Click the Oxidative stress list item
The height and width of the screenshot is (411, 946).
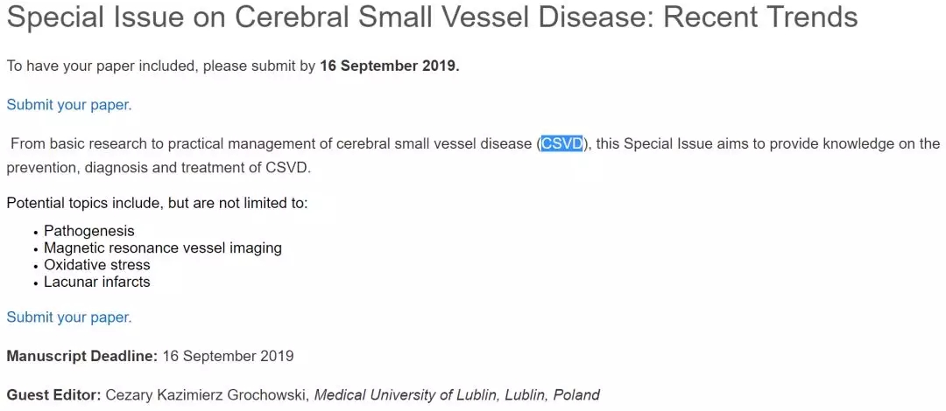[x=97, y=265]
